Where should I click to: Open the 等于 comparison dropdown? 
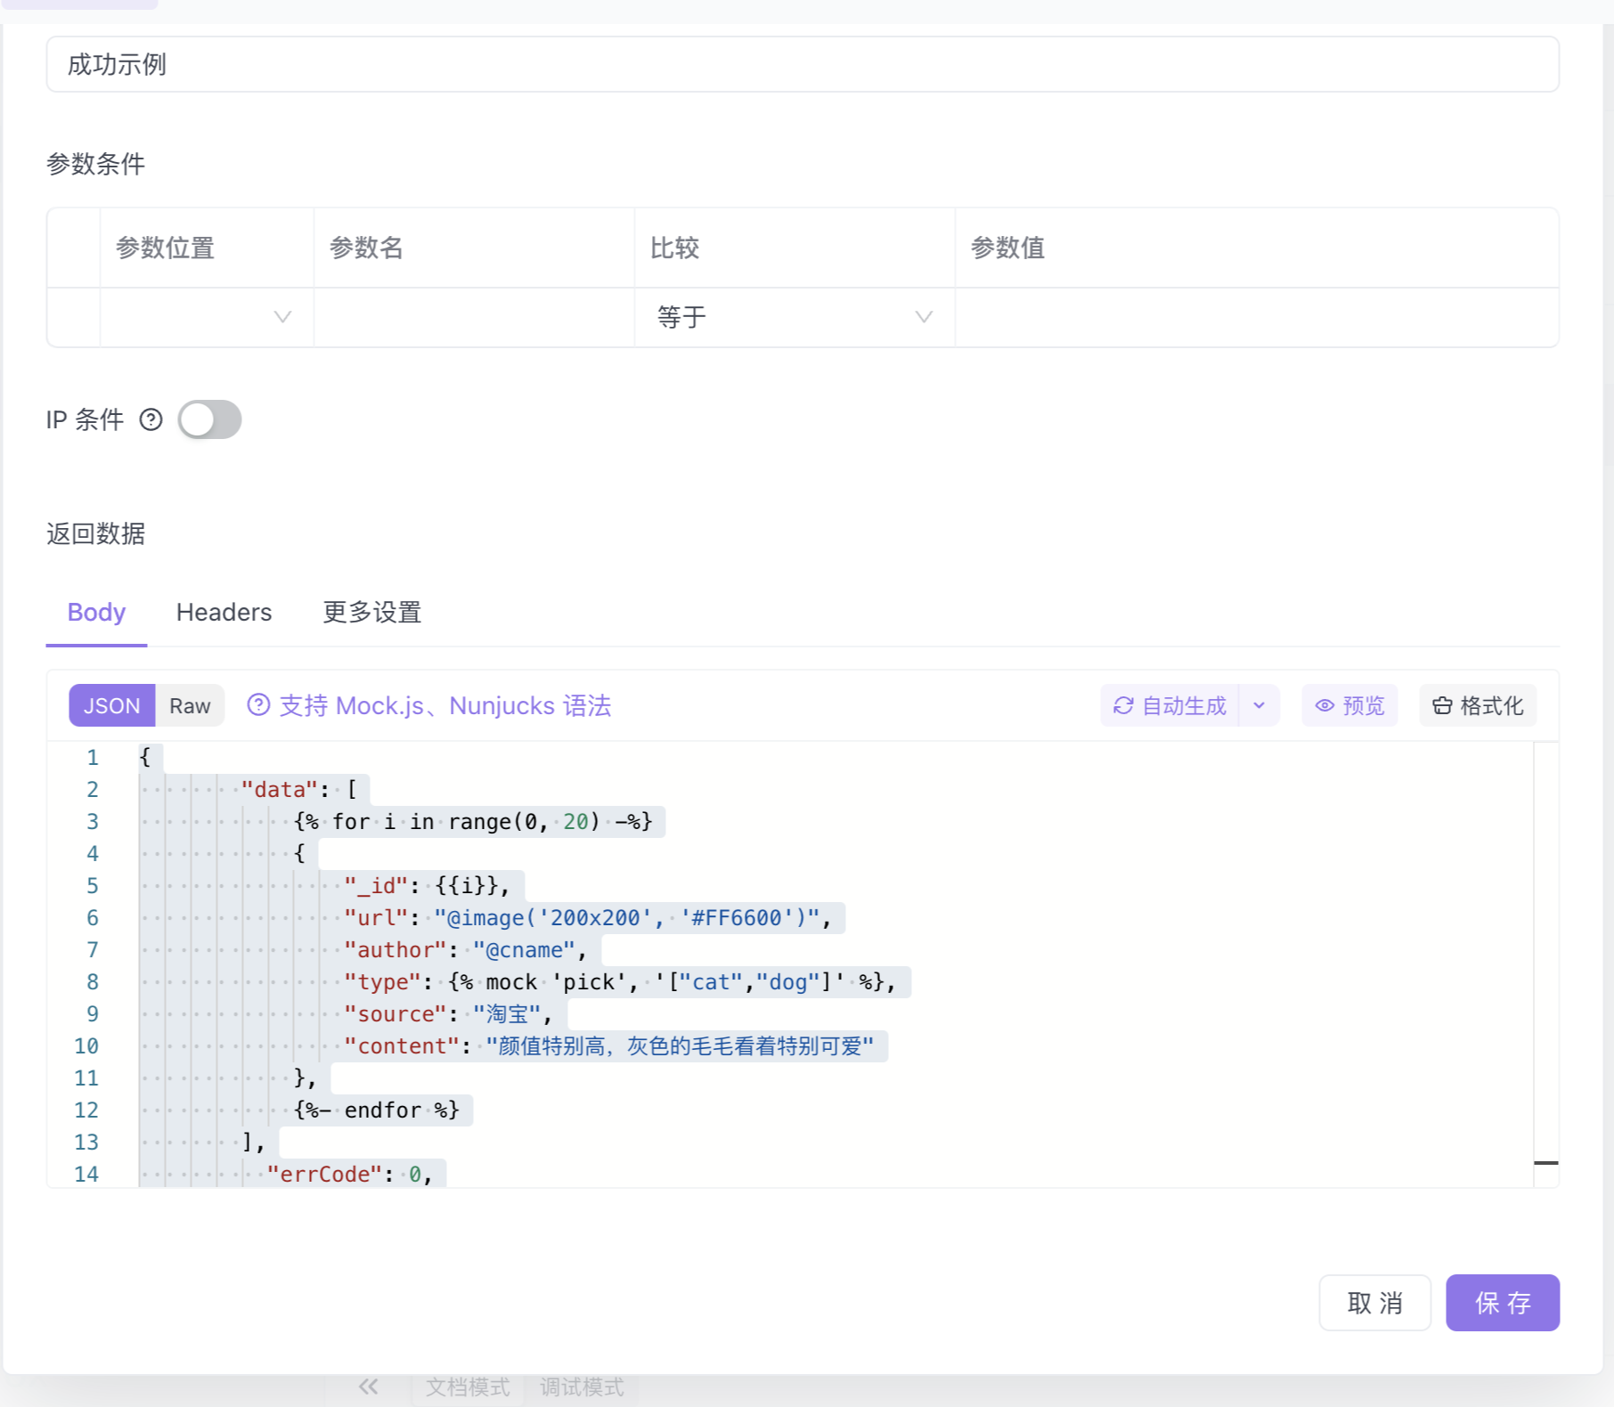[795, 317]
